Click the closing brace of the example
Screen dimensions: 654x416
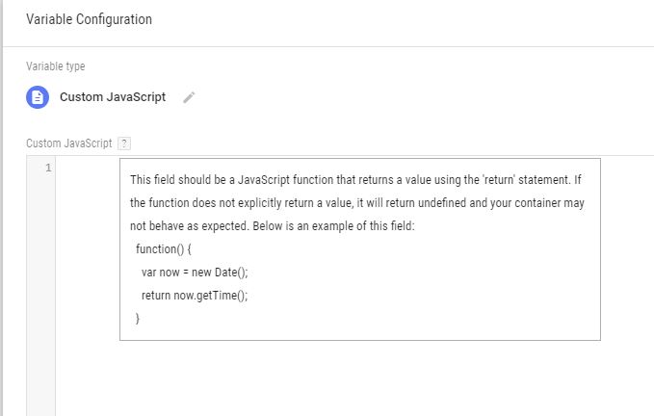(138, 318)
